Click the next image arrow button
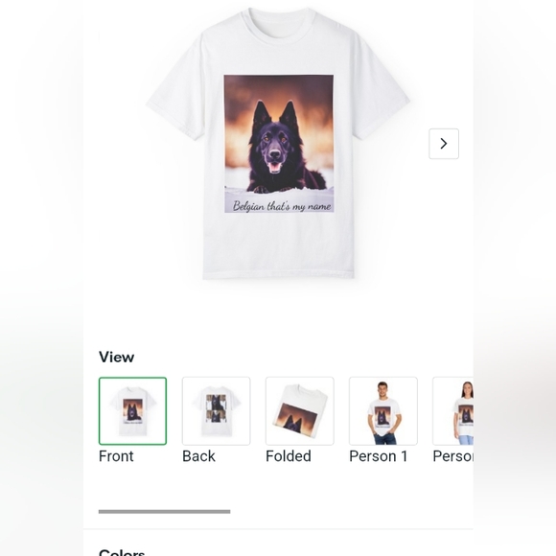The width and height of the screenshot is (556, 556). [x=444, y=144]
